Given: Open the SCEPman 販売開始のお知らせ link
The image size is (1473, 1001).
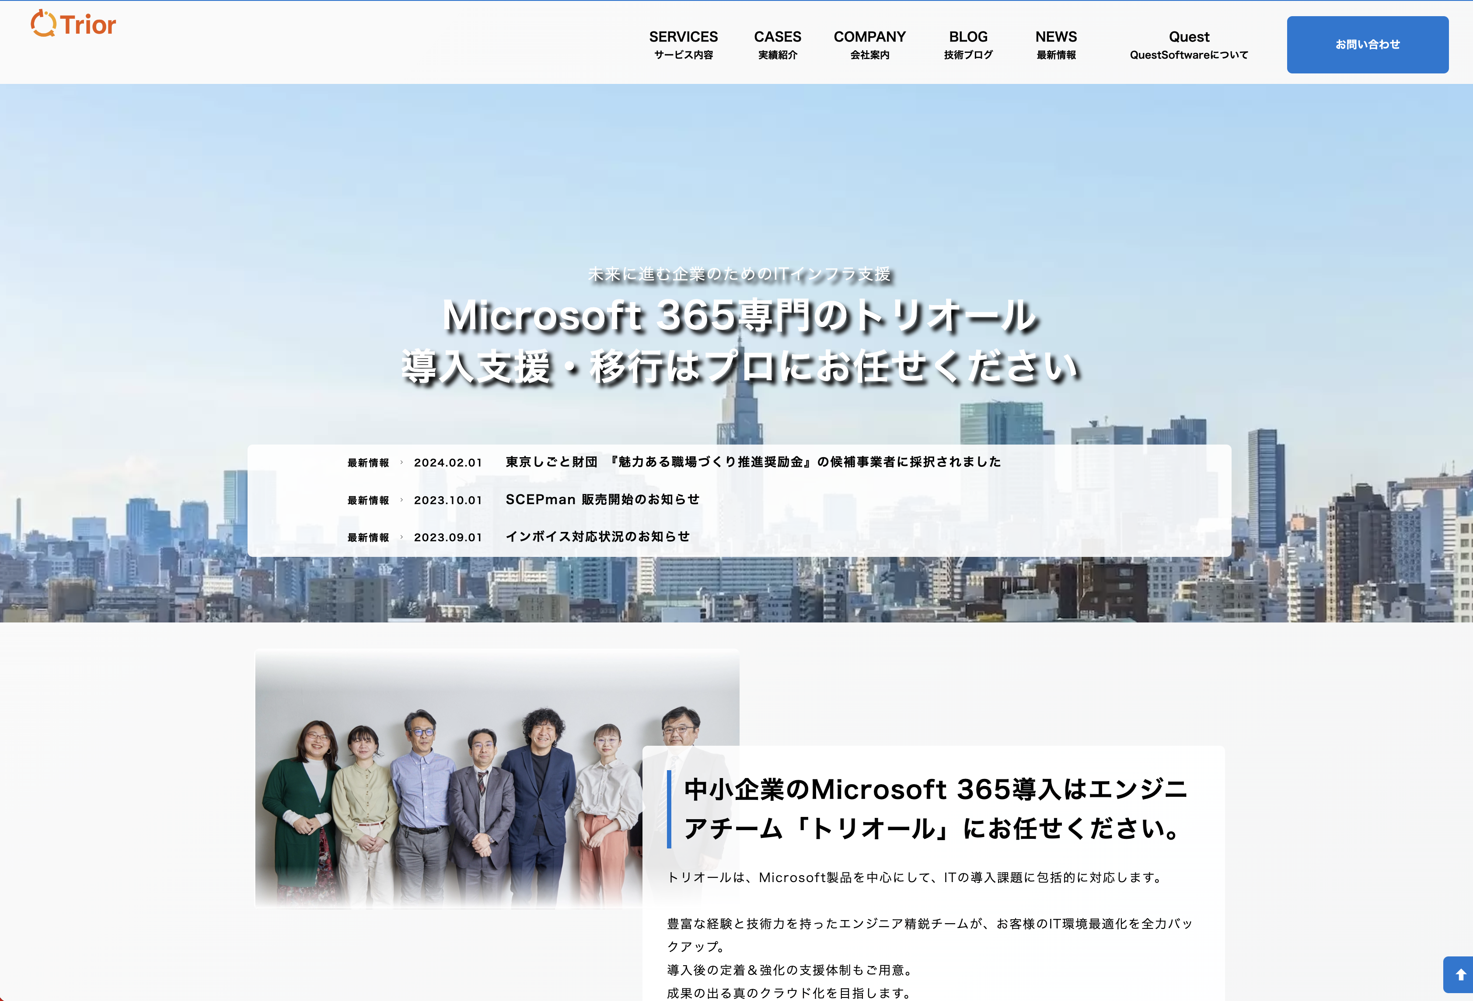Looking at the screenshot, I should (x=602, y=499).
